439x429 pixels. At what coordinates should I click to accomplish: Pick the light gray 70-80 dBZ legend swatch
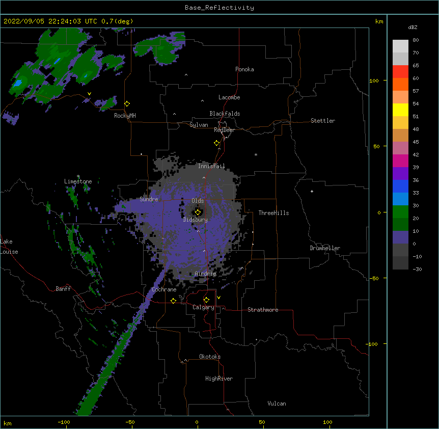coord(400,46)
